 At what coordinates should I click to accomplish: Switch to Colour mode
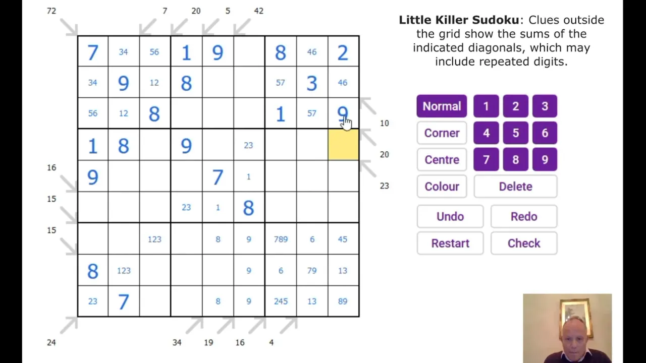(442, 187)
